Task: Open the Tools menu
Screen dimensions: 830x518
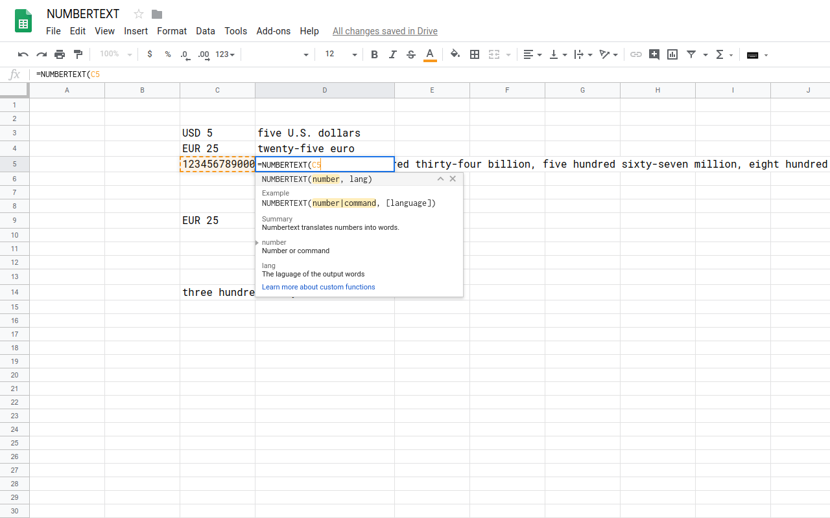Action: (236, 31)
